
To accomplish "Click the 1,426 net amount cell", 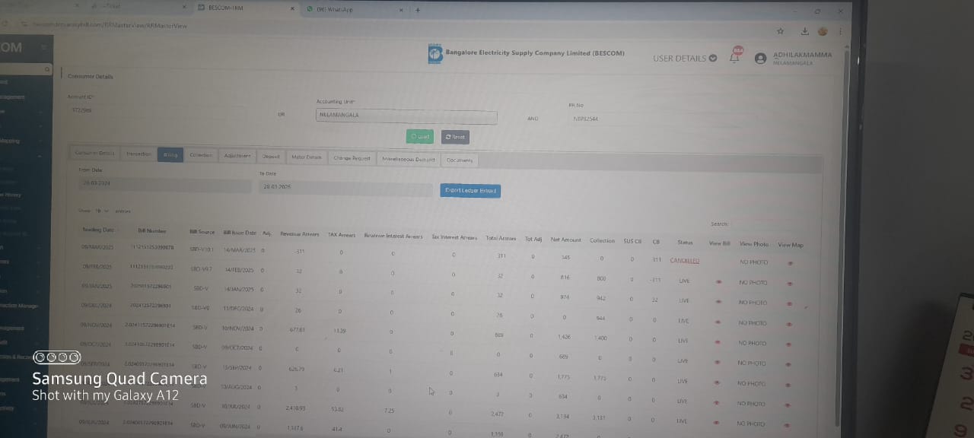I will [x=564, y=337].
